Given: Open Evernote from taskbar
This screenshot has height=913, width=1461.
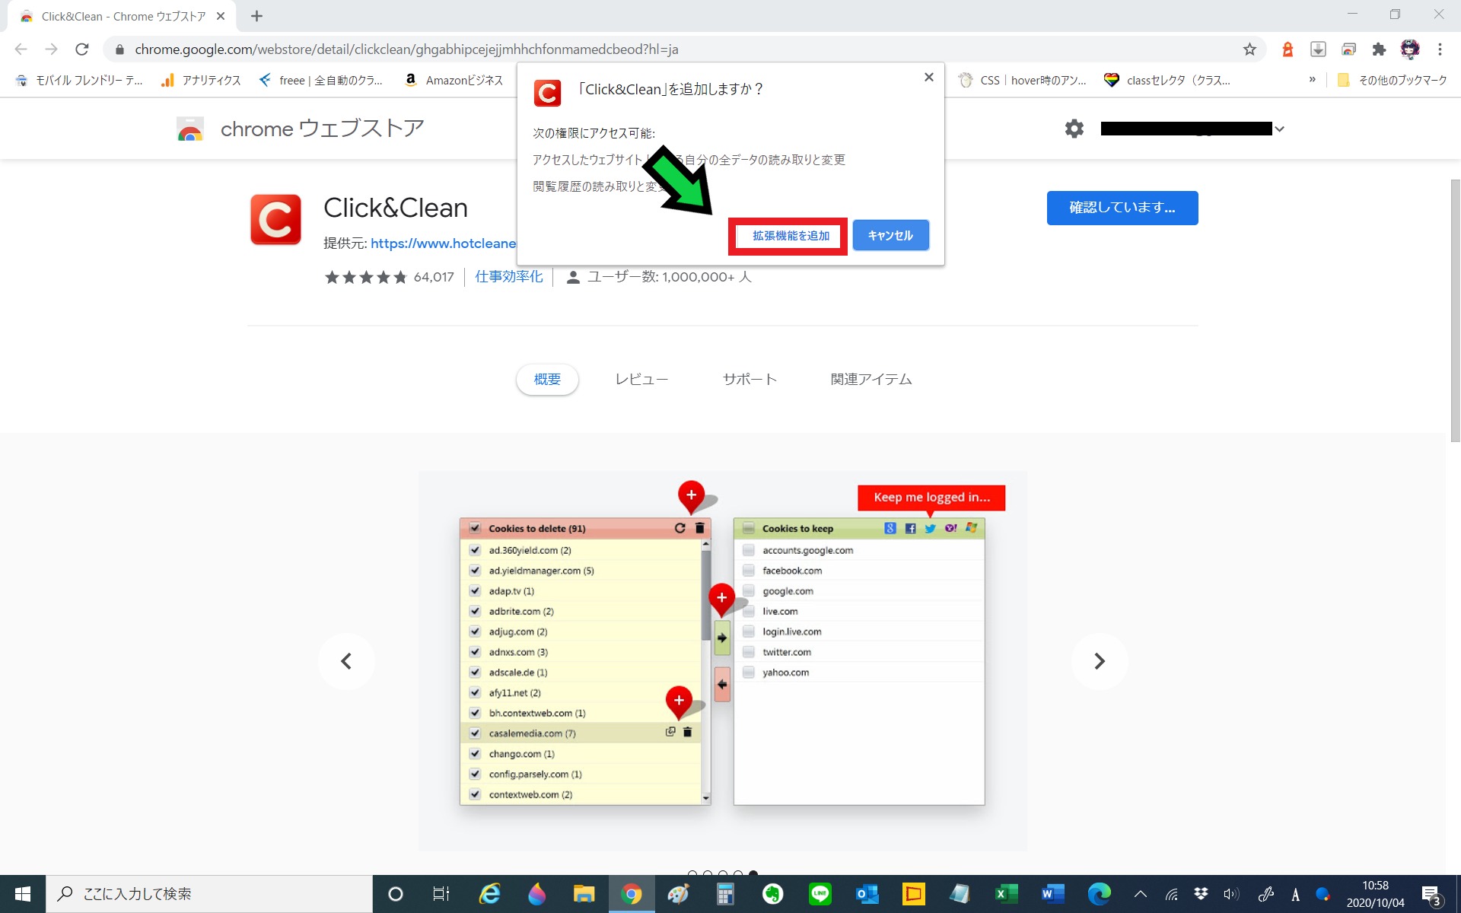Looking at the screenshot, I should 772,894.
